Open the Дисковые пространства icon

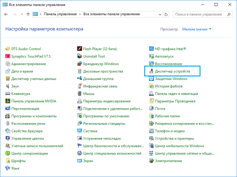pyautogui.click(x=80, y=71)
